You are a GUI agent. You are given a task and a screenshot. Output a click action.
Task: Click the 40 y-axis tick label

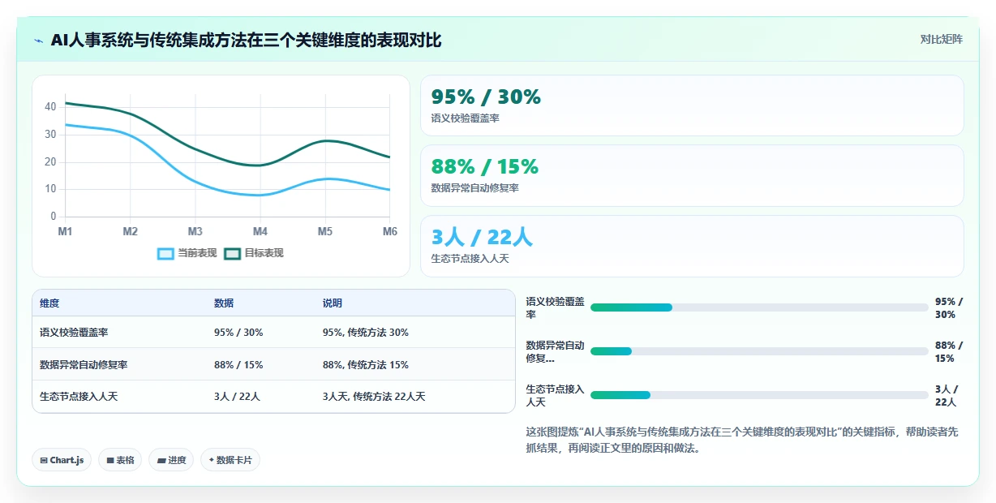pyautogui.click(x=50, y=106)
